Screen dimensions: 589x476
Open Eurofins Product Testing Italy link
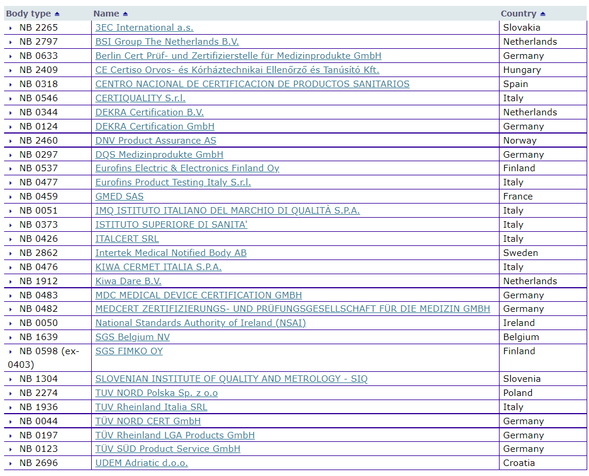pyautogui.click(x=173, y=182)
